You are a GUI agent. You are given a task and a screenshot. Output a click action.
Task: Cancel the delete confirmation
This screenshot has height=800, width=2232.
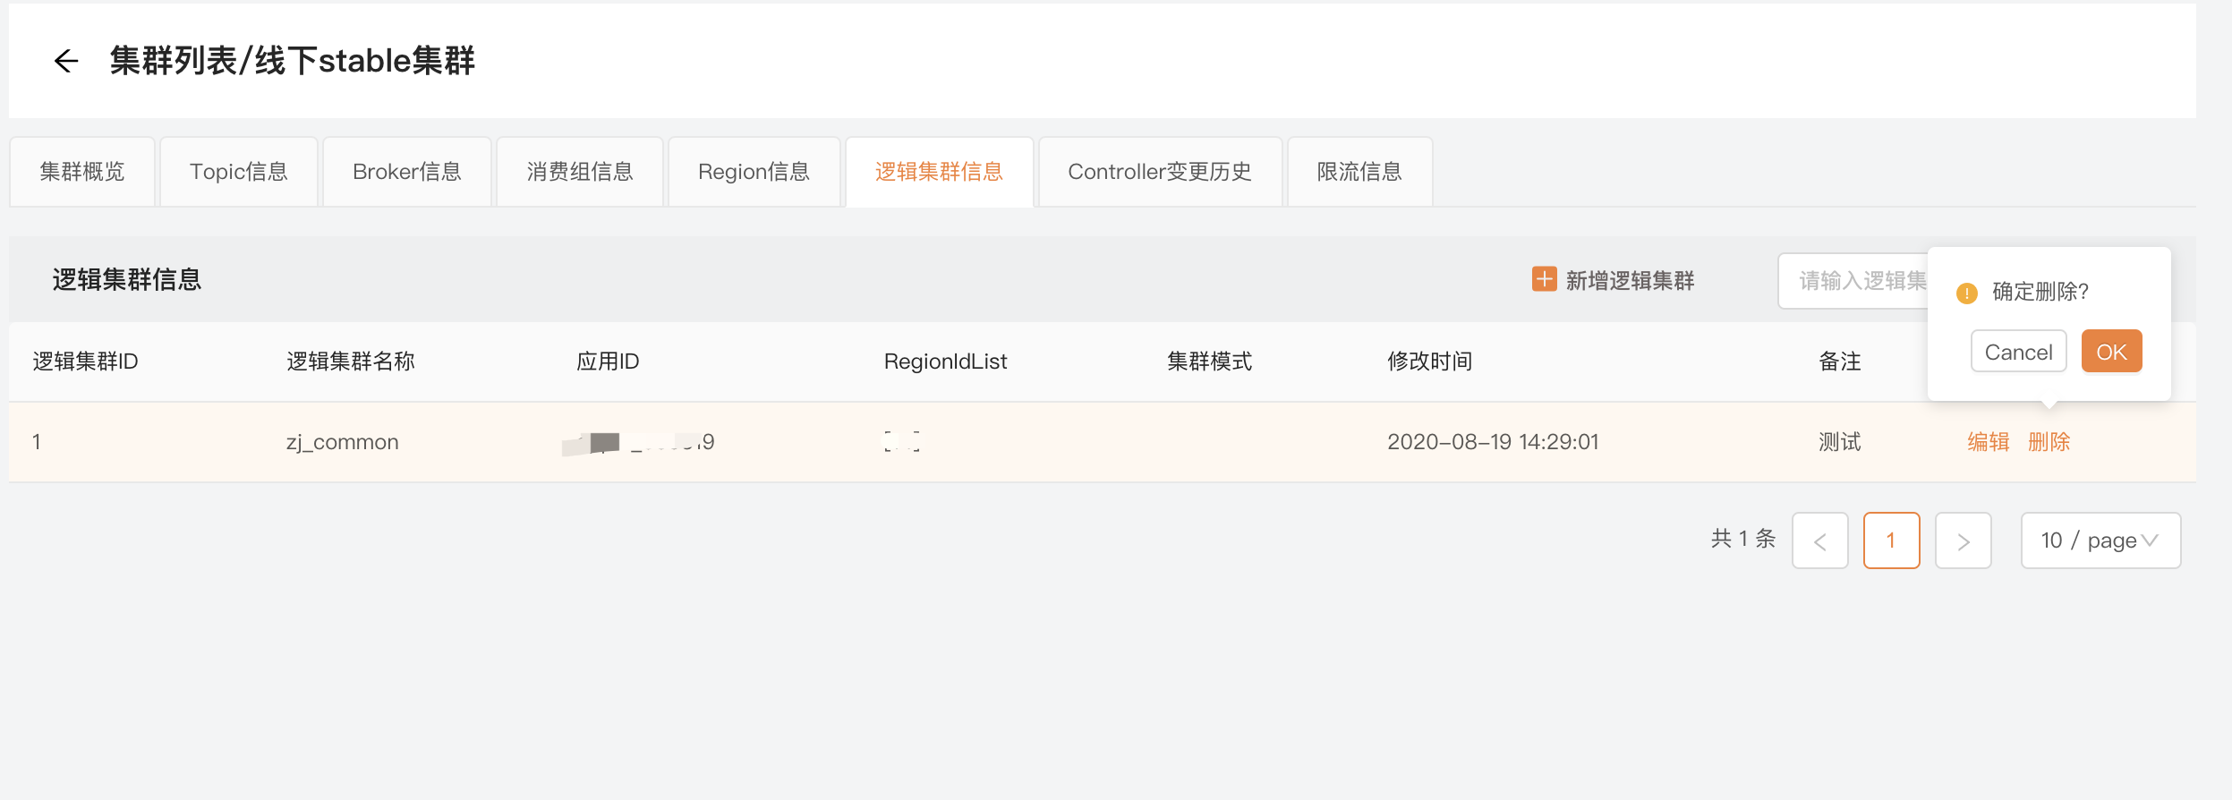[x=2018, y=352]
